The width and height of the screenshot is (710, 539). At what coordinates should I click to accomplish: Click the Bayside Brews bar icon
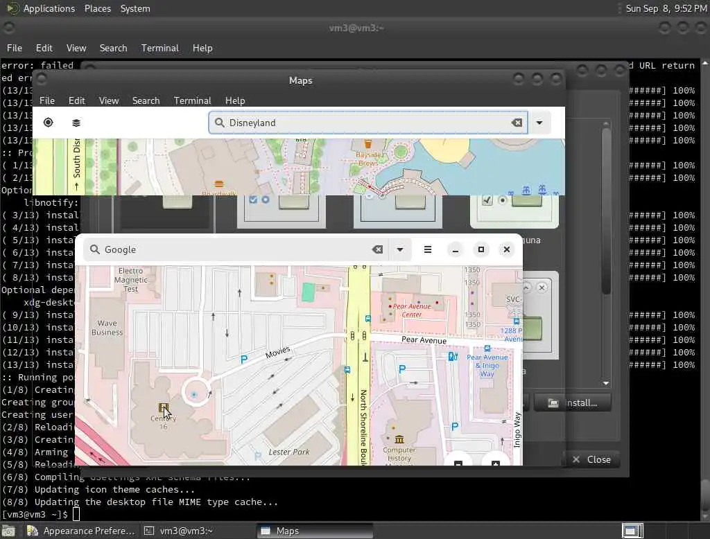tap(368, 144)
